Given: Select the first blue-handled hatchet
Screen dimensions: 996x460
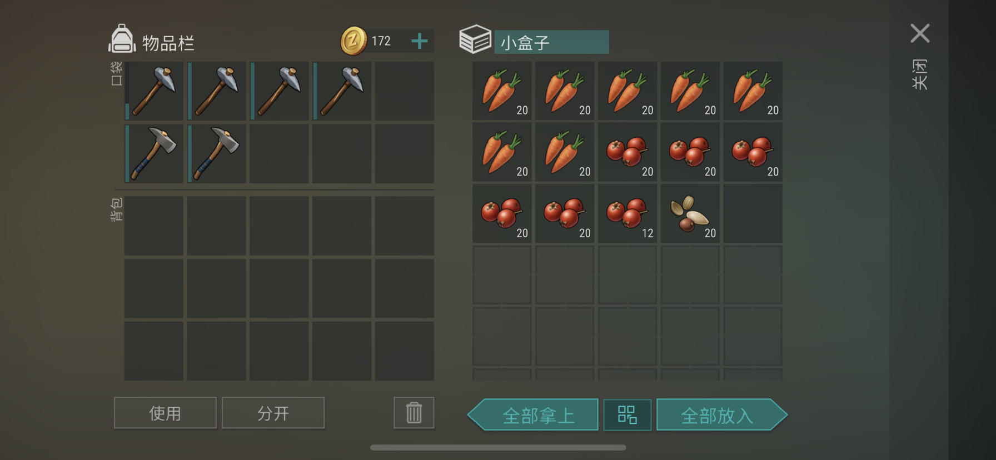Looking at the screenshot, I should (154, 153).
